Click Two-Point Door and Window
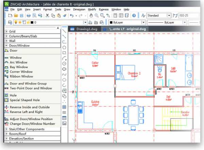This screenshot has width=204, height=150. click(x=31, y=88)
